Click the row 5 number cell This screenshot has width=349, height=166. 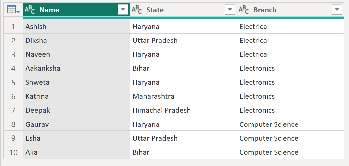pyautogui.click(x=13, y=82)
